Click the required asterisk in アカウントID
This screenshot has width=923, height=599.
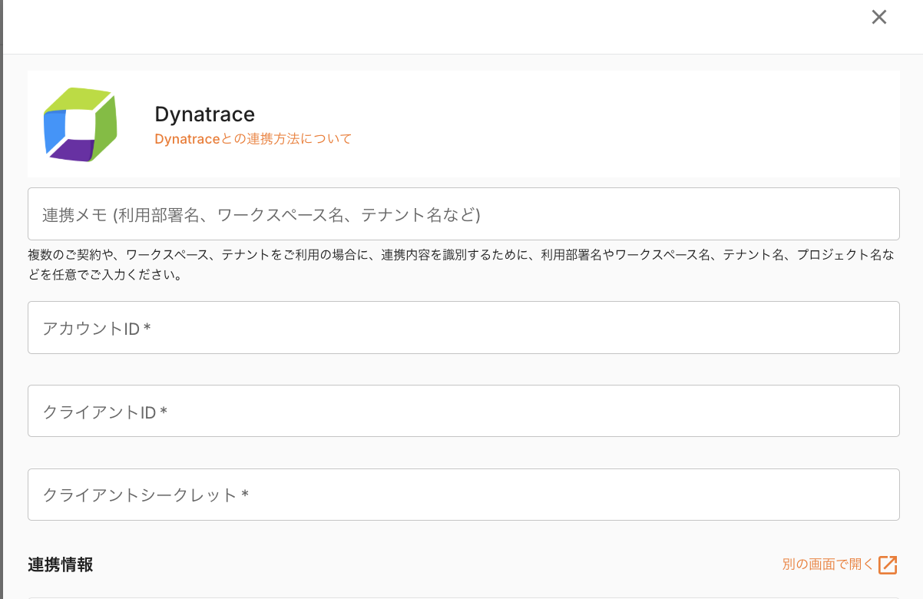[x=147, y=329]
